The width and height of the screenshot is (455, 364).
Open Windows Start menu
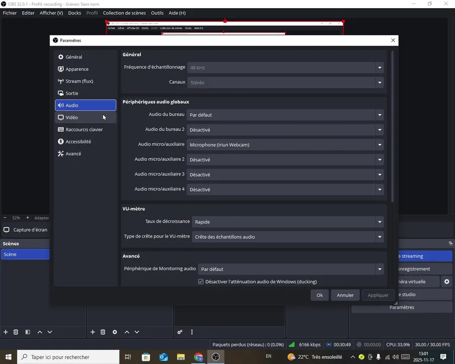point(9,357)
